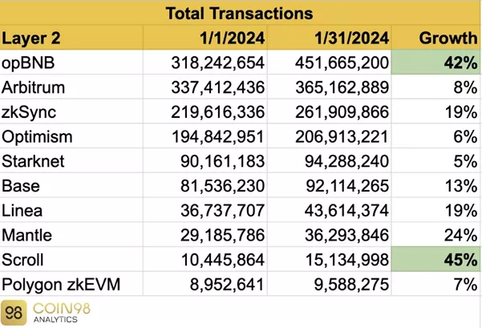Click the Coin98 logo icon
This screenshot has width=482, height=328.
[15, 312]
